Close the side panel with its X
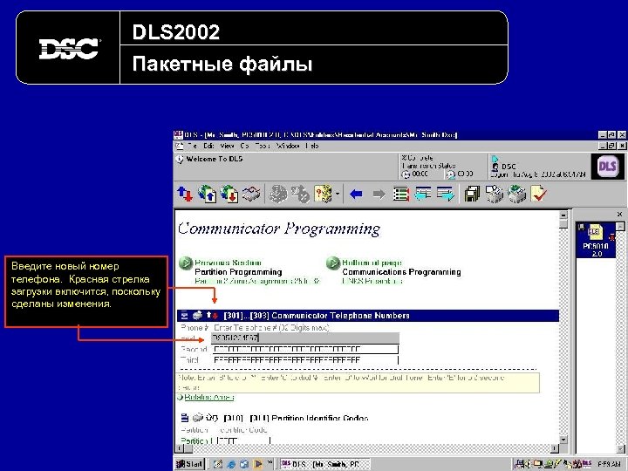This screenshot has width=628, height=471. tap(619, 215)
